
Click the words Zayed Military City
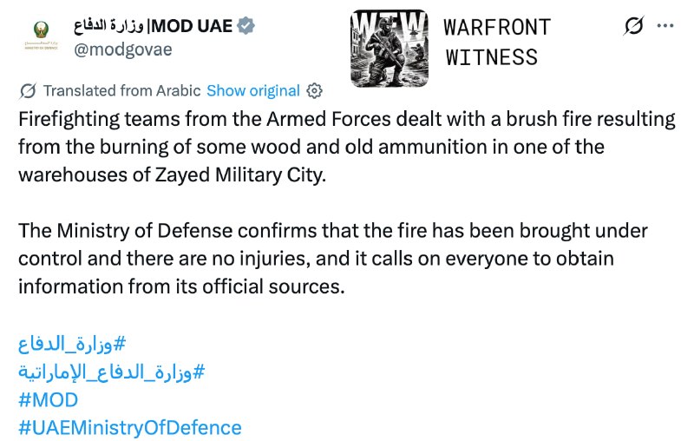[240, 174]
